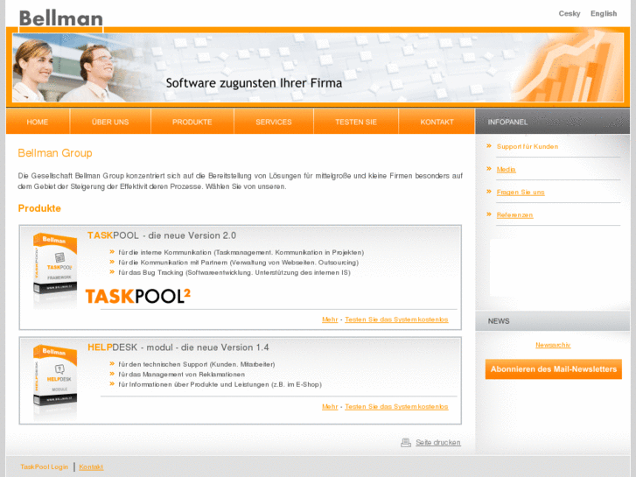
Task: Click the HELPDESK - modul heading
Action: [x=178, y=347]
